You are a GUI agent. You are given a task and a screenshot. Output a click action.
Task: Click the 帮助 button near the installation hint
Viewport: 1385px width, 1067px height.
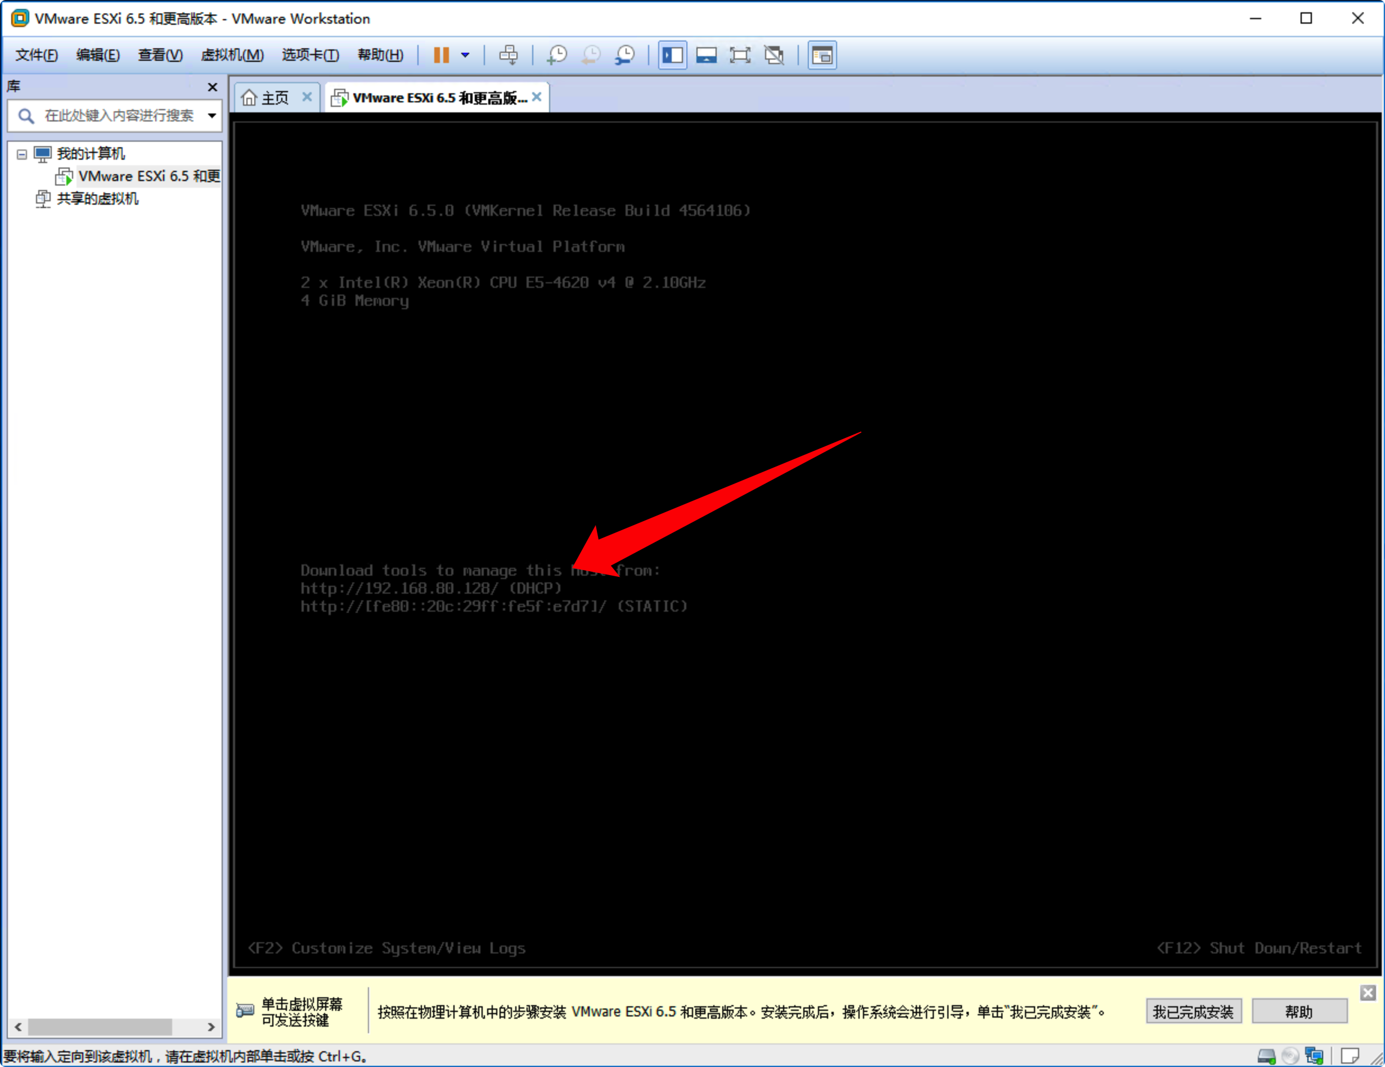pos(1299,1011)
